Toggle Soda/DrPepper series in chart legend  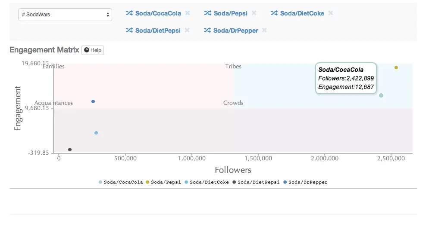pos(305,182)
